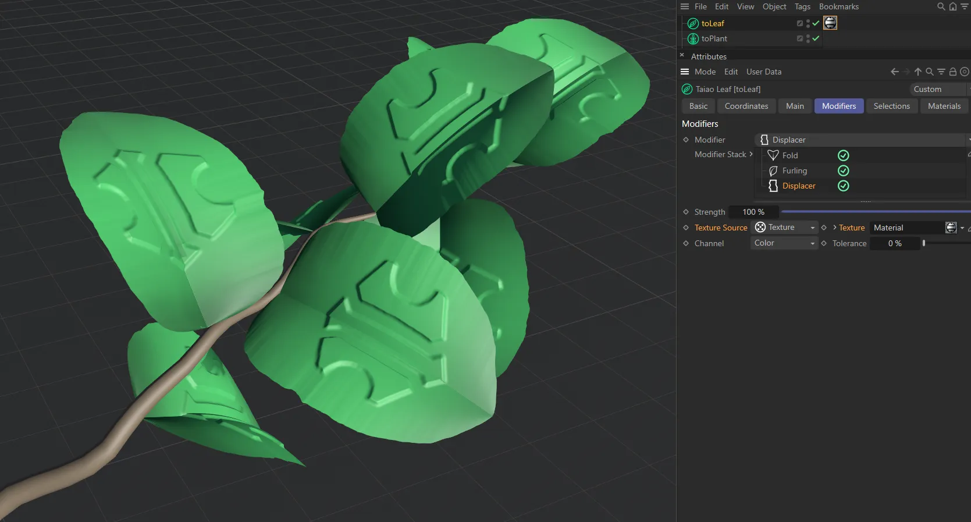Open the Channel Color dropdown

(785, 243)
